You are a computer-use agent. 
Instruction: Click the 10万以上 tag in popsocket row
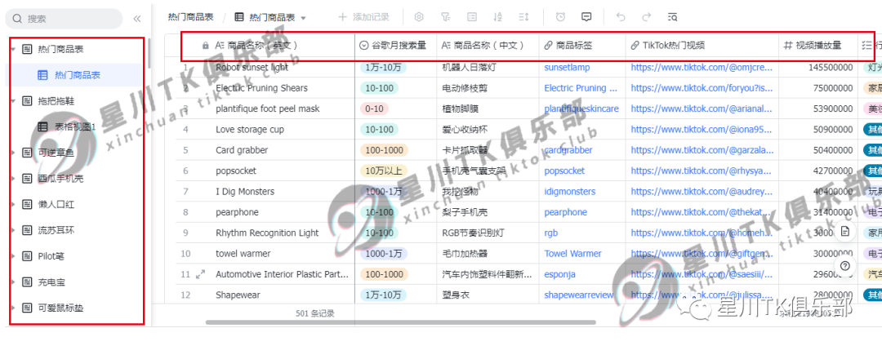pos(383,171)
